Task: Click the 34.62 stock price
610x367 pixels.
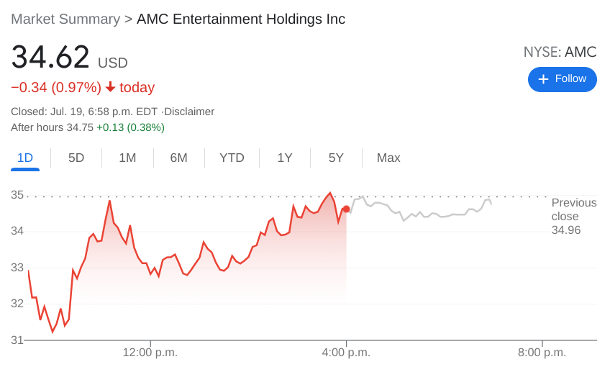Action: pyautogui.click(x=50, y=58)
